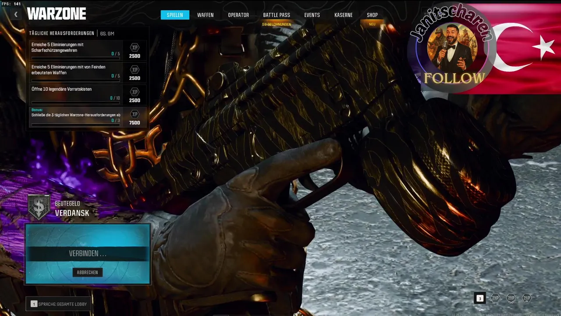Image resolution: width=561 pixels, height=316 pixels.
Task: Click the rightmost 2XP battle pass token
Action: tap(527, 298)
